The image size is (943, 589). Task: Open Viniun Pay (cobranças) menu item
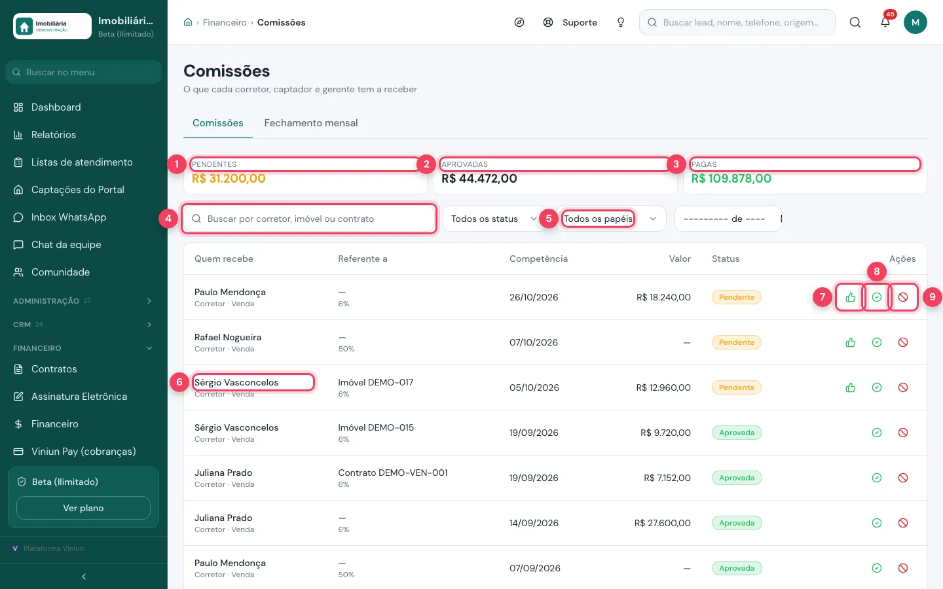pos(84,452)
